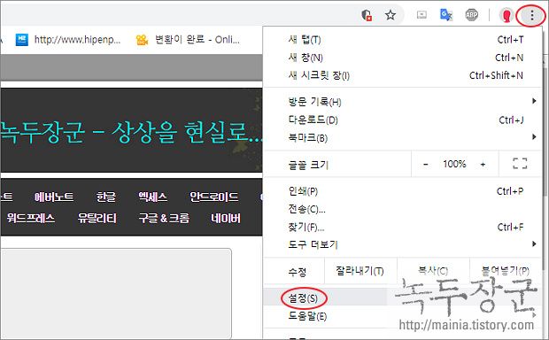Toggle fullscreen mode icon in zoom row
Screen dimensions: 549x340
520,164
